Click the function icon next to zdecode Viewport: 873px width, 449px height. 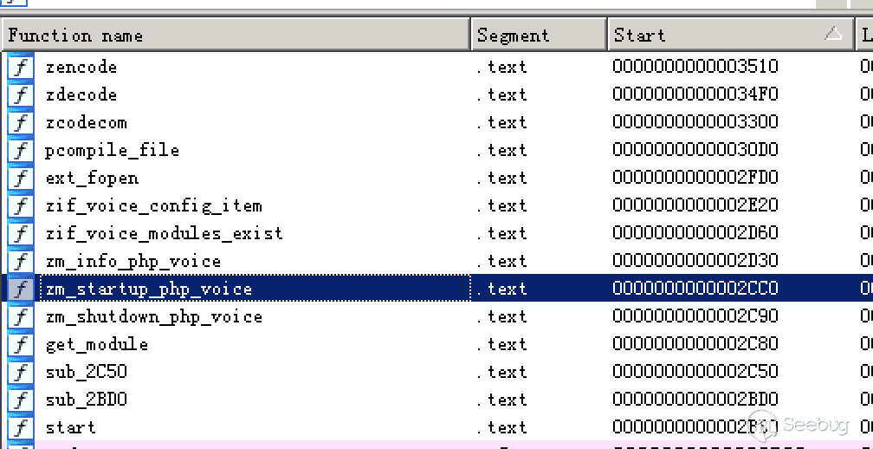[21, 94]
